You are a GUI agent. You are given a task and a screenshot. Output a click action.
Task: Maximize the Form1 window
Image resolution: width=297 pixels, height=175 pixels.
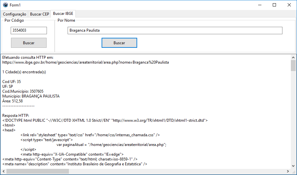(274, 5)
